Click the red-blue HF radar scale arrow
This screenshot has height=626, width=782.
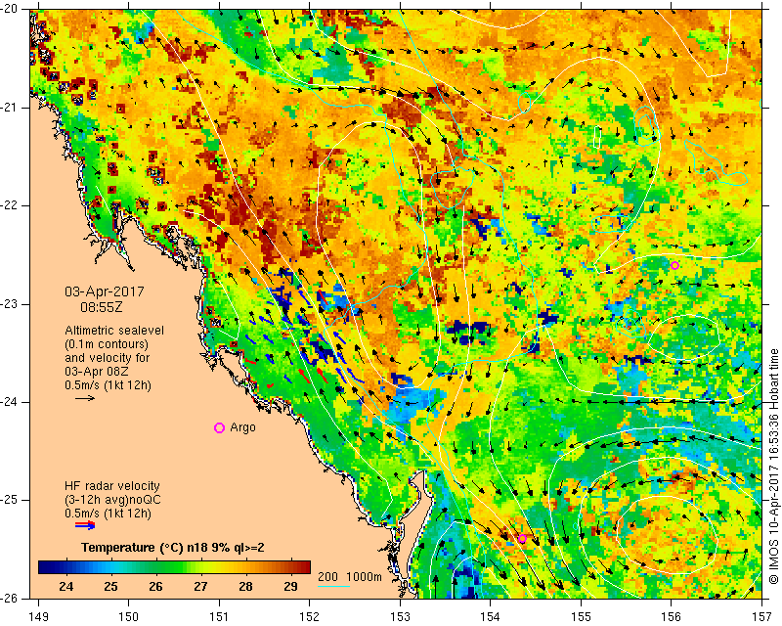(x=85, y=525)
